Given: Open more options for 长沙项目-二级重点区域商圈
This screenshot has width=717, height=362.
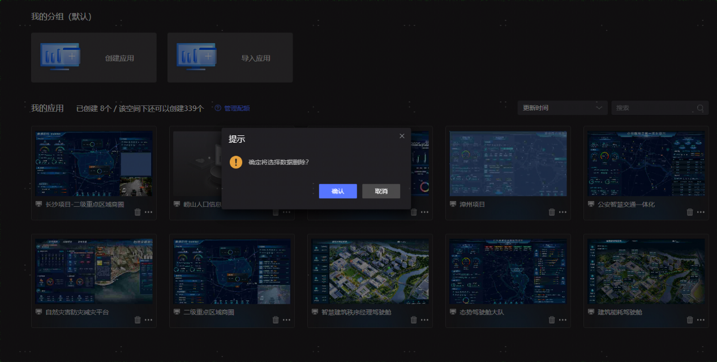Looking at the screenshot, I should (149, 212).
